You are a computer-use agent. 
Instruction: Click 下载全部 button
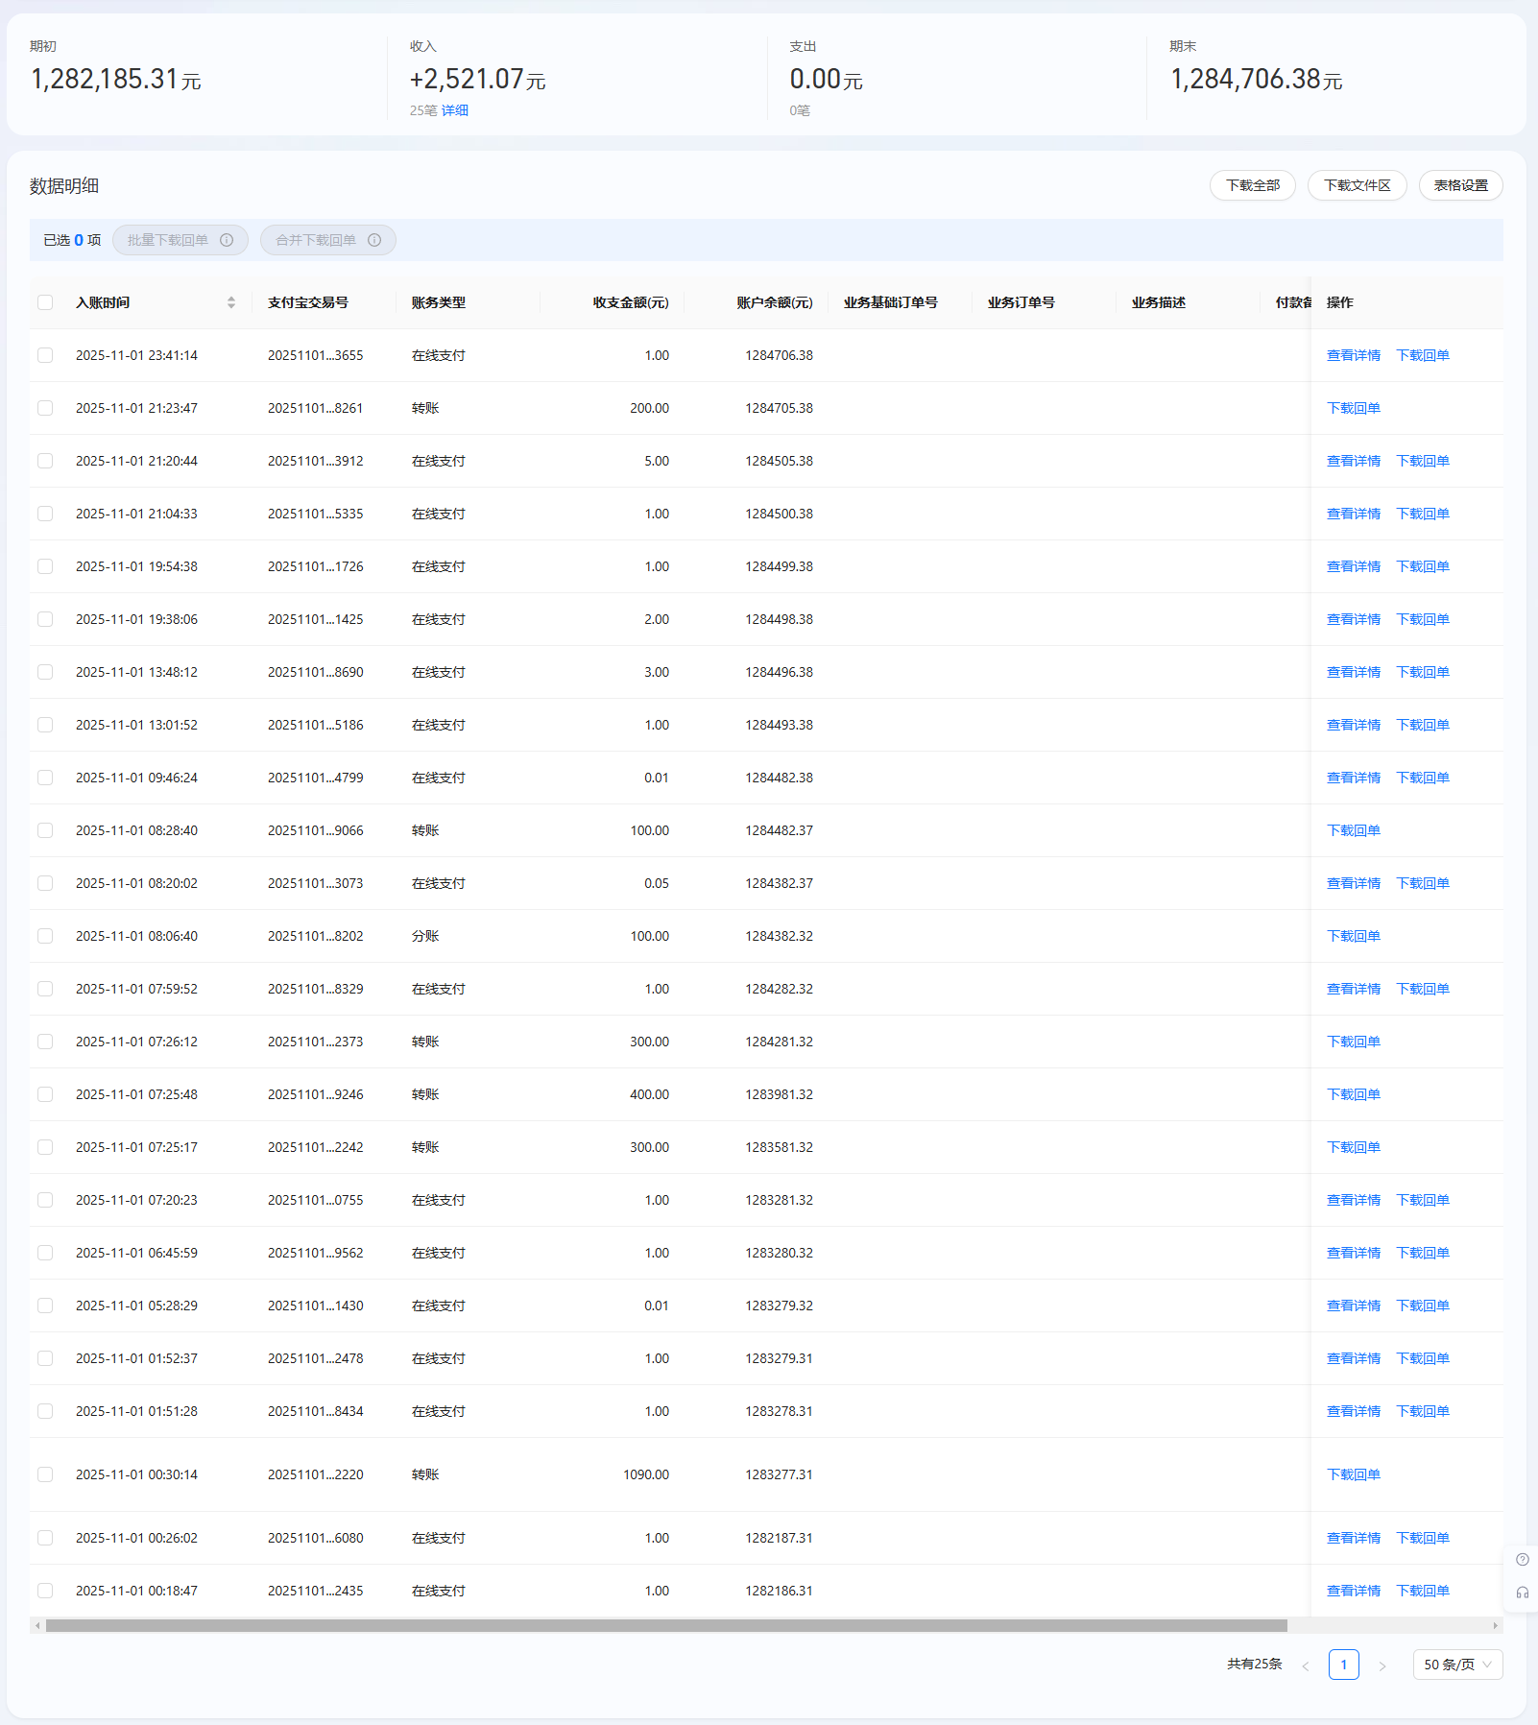click(1252, 185)
